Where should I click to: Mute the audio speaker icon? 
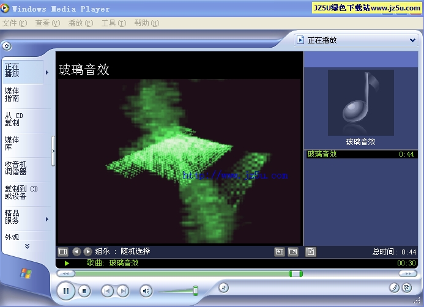pyautogui.click(x=146, y=291)
